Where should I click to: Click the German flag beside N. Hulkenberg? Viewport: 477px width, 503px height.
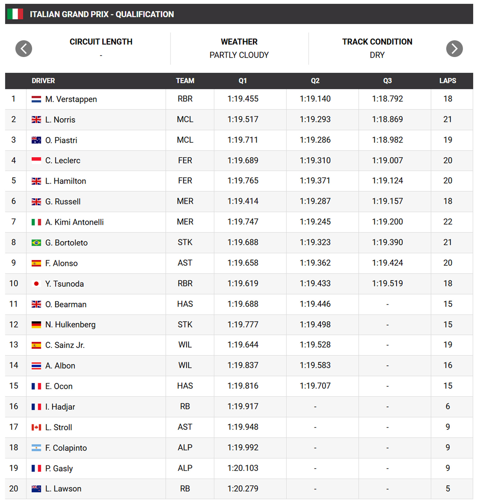coord(36,325)
